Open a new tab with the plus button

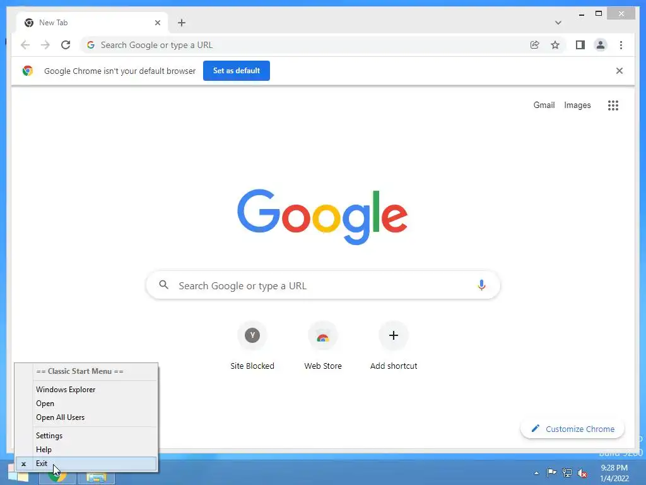pos(182,23)
